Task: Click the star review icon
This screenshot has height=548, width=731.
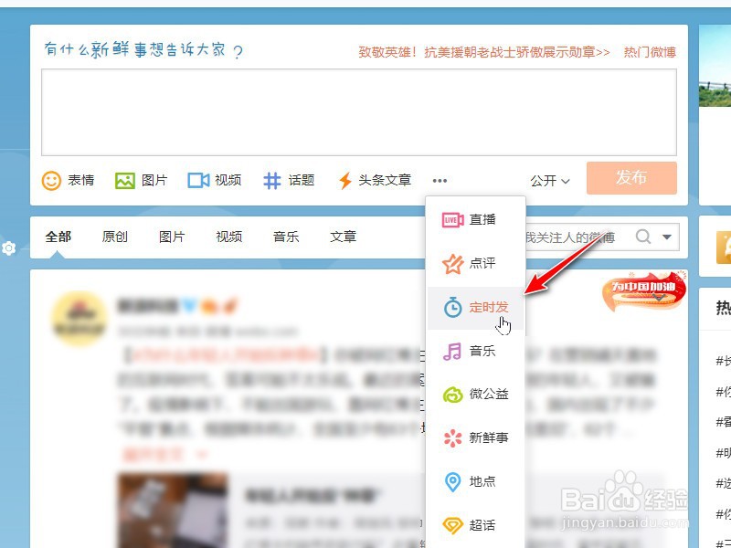Action: (452, 264)
